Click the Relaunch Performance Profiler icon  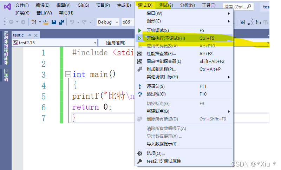click(140, 61)
